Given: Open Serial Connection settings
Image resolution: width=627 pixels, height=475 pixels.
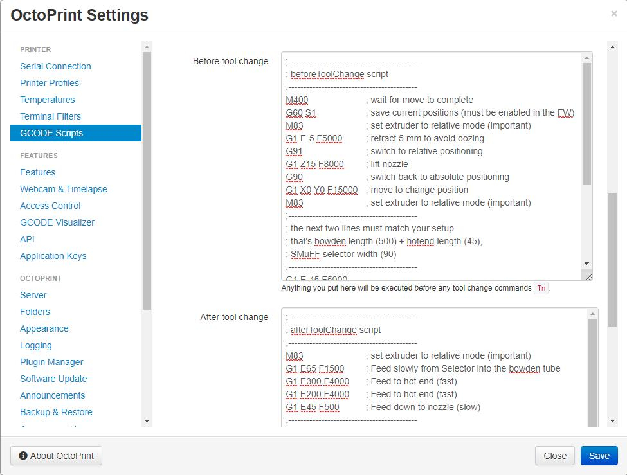Looking at the screenshot, I should click(x=55, y=66).
